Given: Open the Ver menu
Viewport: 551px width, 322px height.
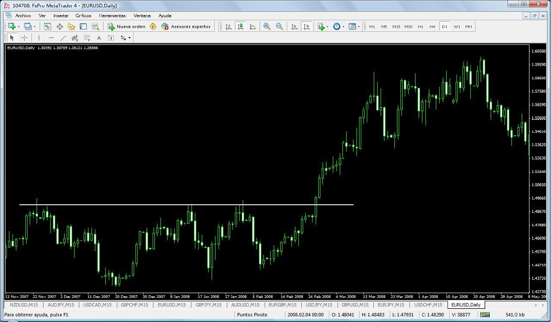Looking at the screenshot, I should tap(42, 16).
